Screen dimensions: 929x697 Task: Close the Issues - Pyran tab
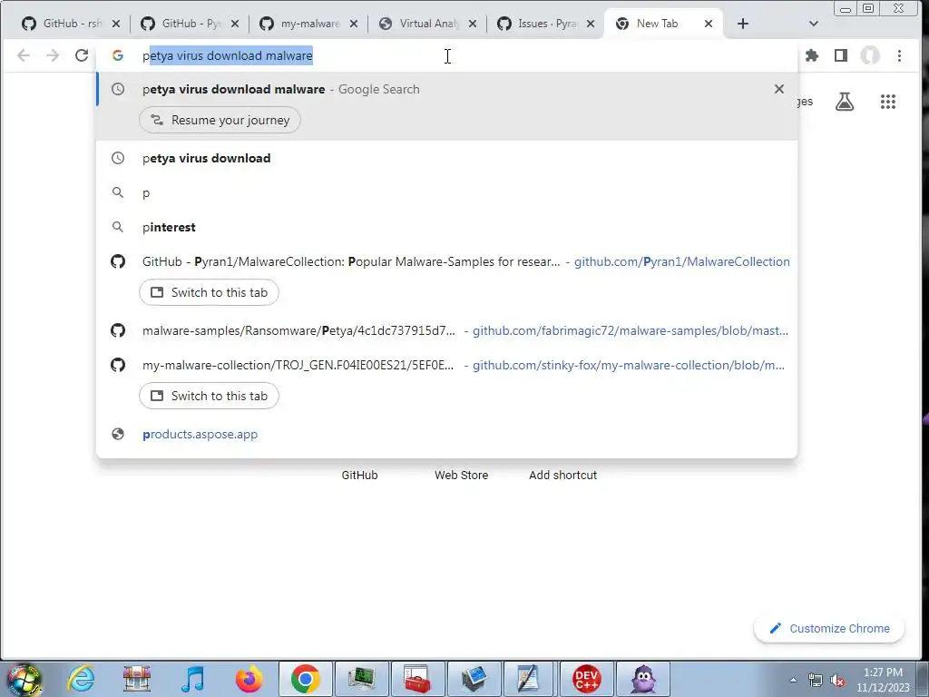click(x=590, y=24)
